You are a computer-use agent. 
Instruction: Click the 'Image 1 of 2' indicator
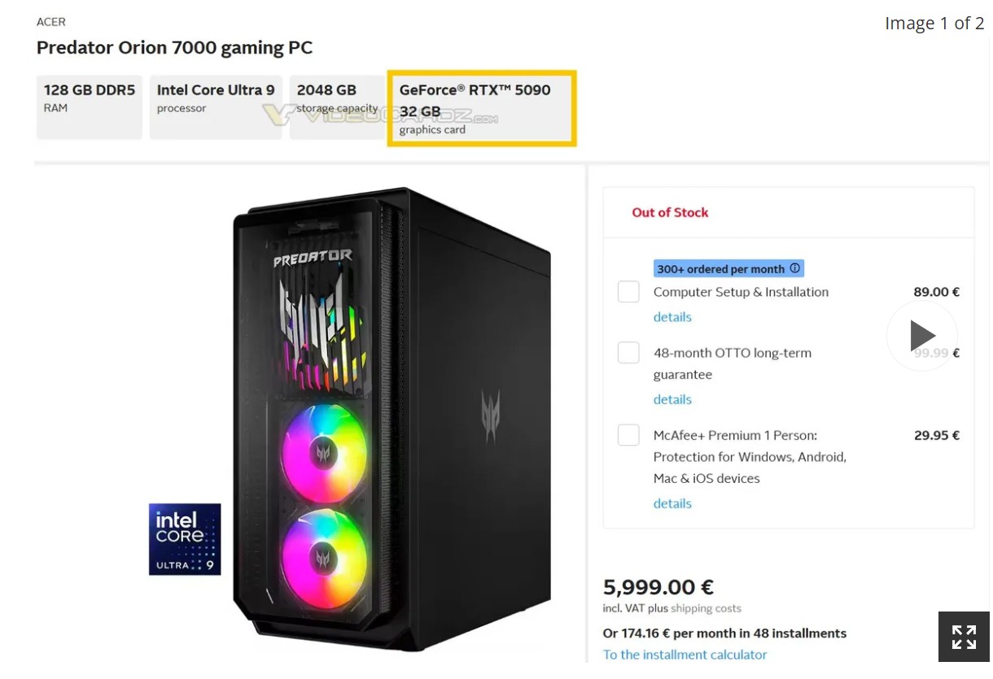click(x=934, y=23)
